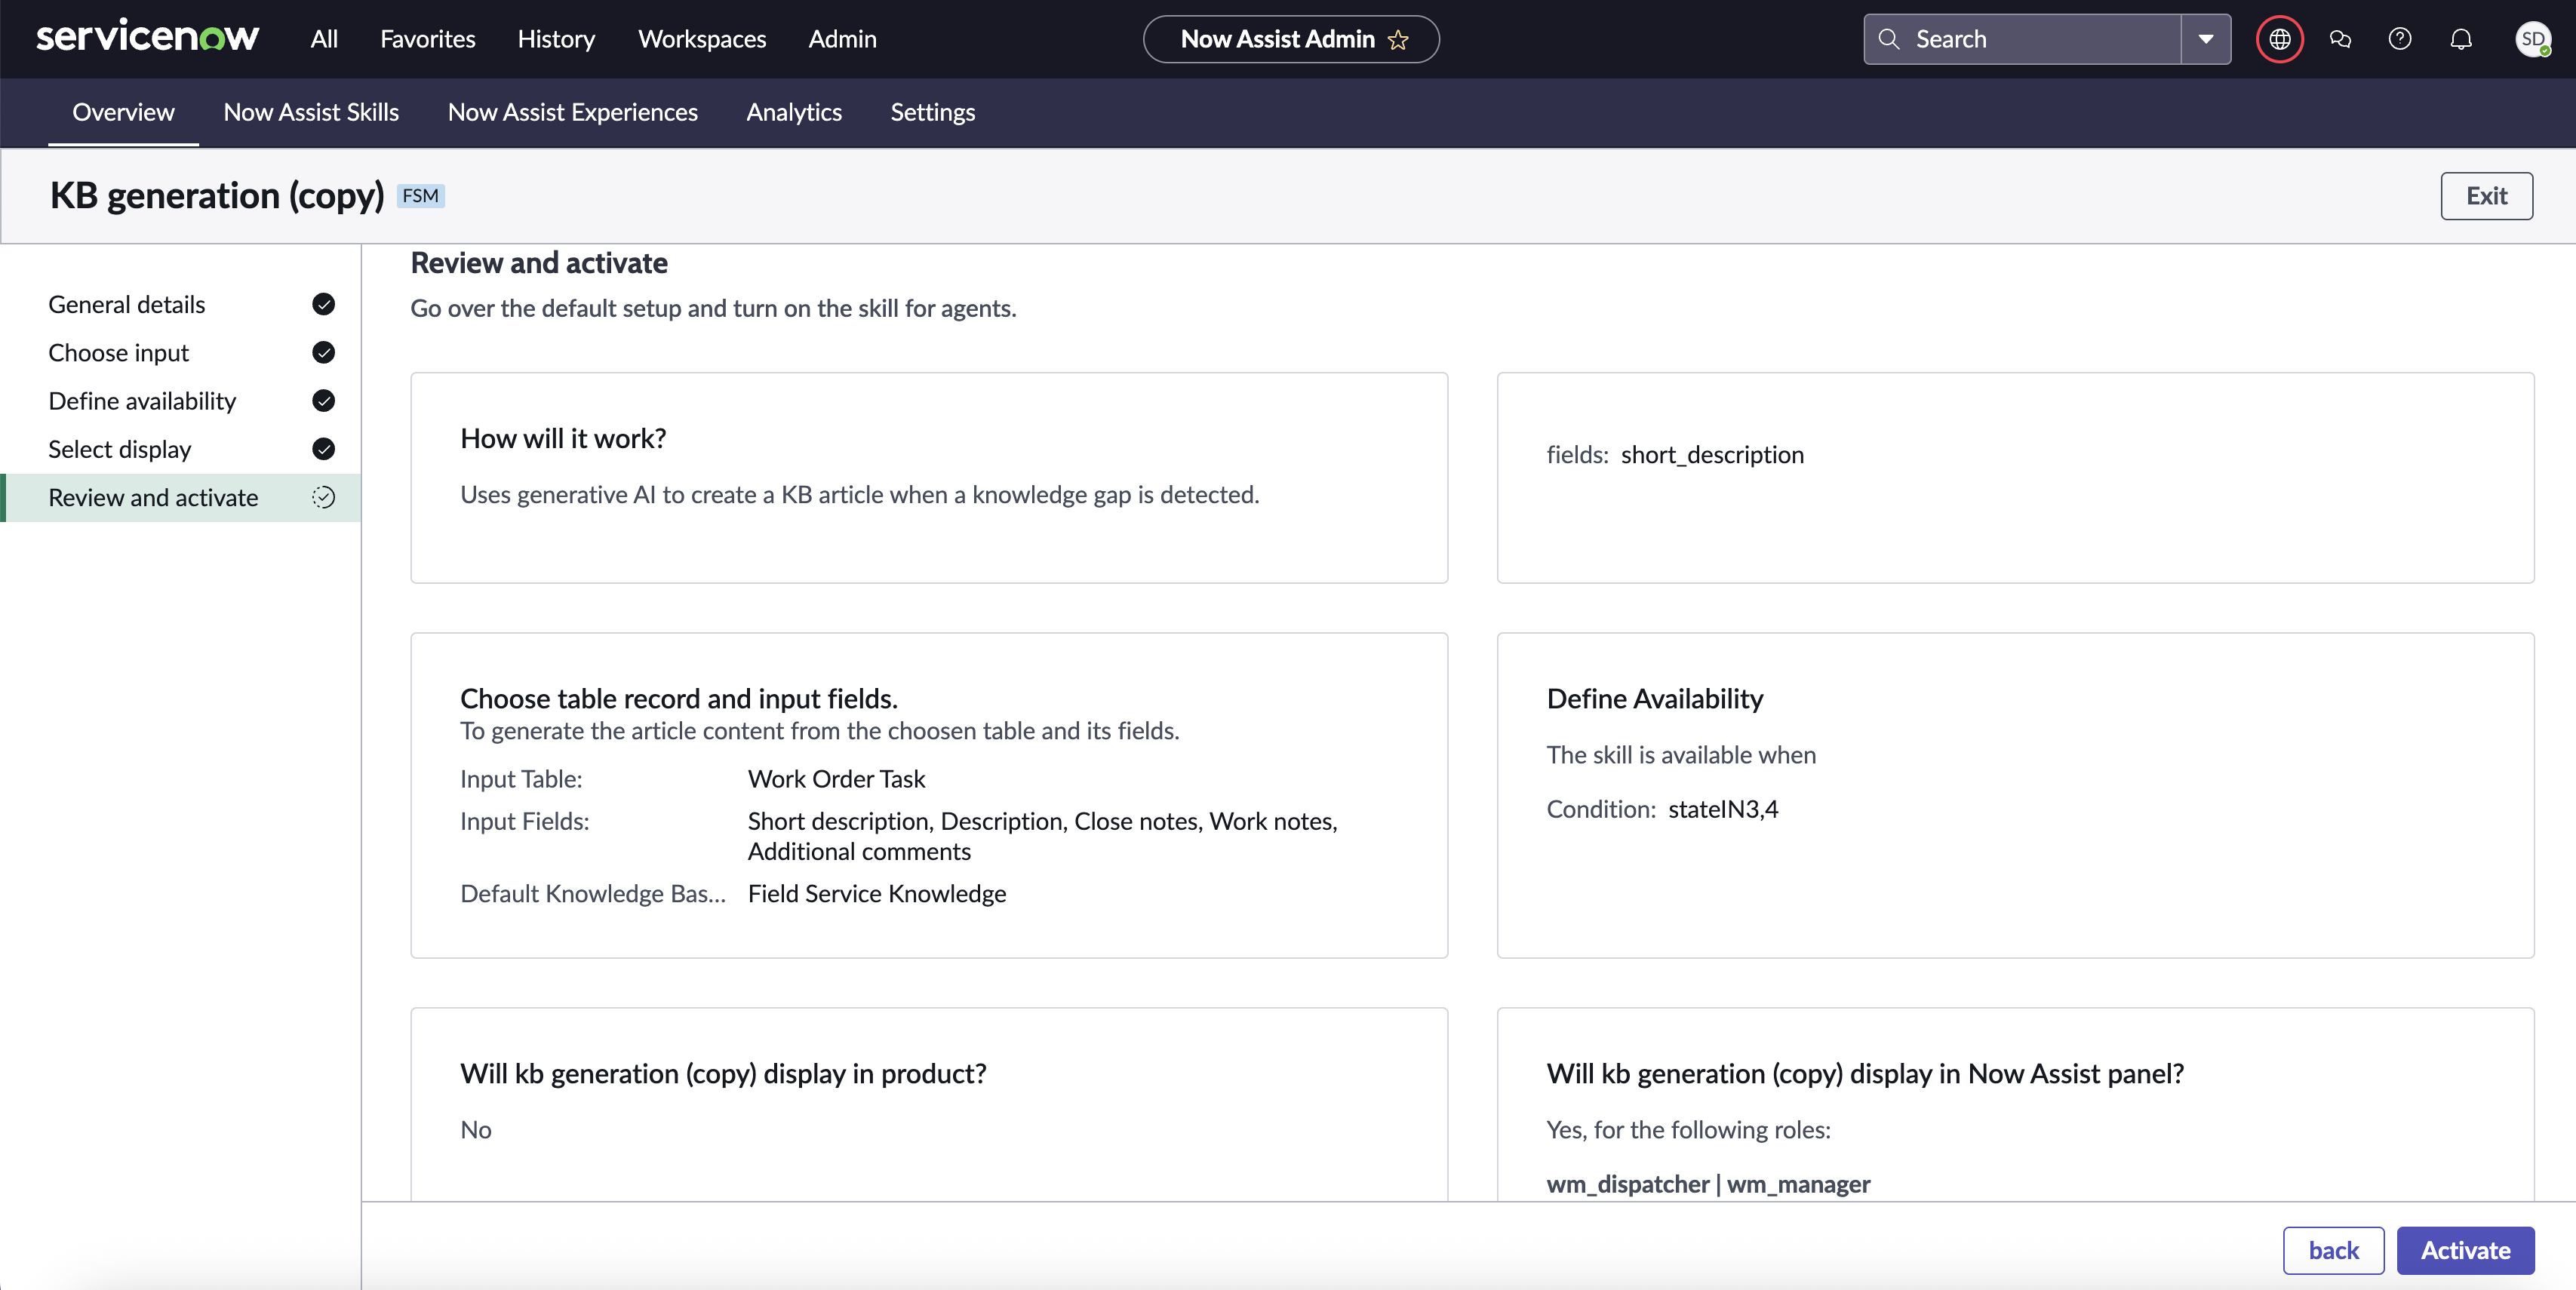Click wm_dispatcher | wm_manager roles text

pyautogui.click(x=1708, y=1184)
